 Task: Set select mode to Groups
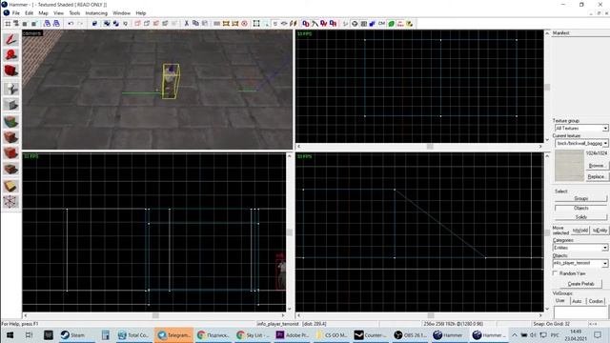[580, 198]
